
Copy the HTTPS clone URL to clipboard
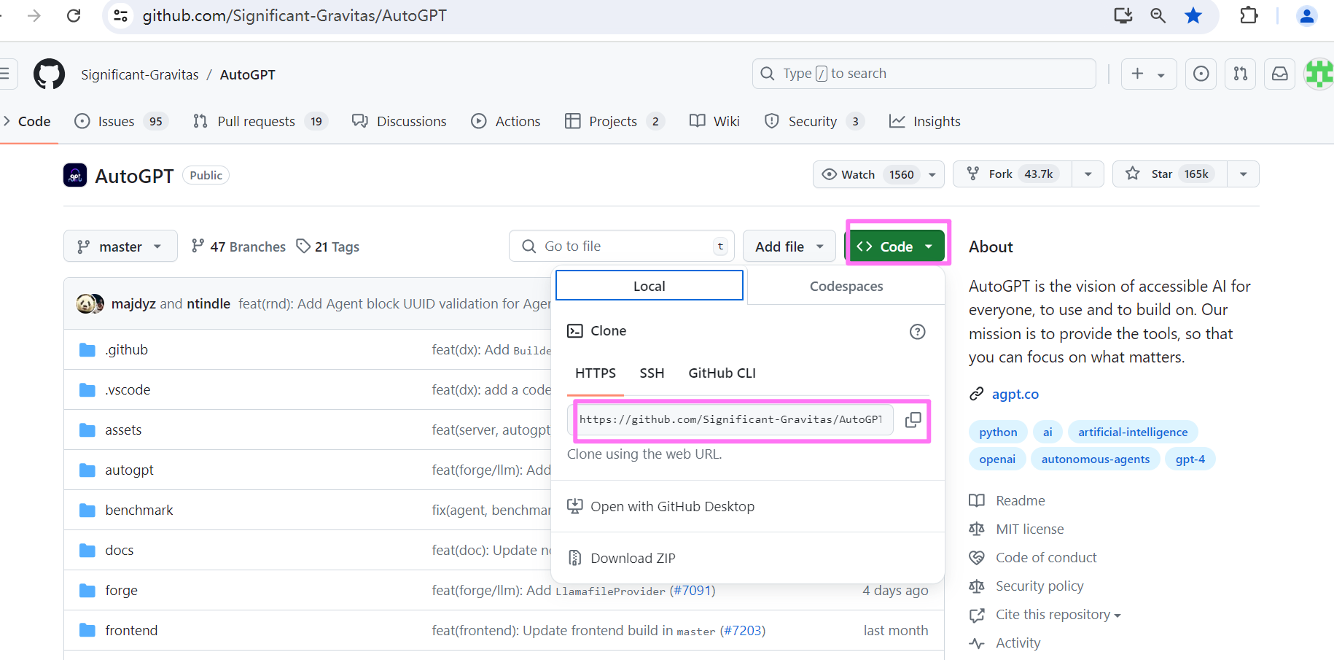913,420
